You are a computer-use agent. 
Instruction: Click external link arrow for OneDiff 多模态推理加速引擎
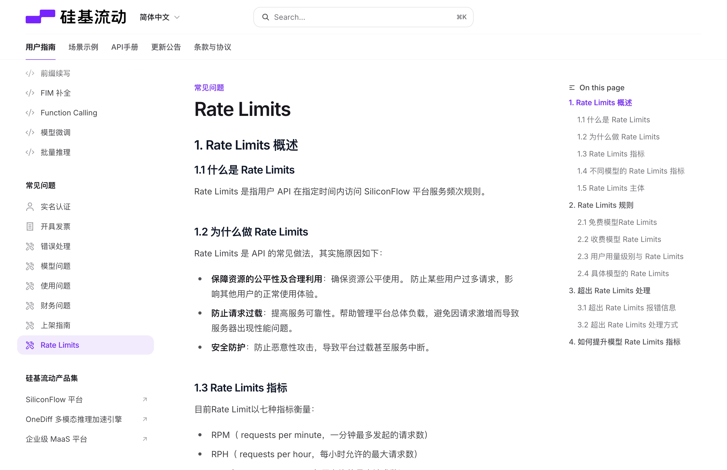click(x=145, y=419)
